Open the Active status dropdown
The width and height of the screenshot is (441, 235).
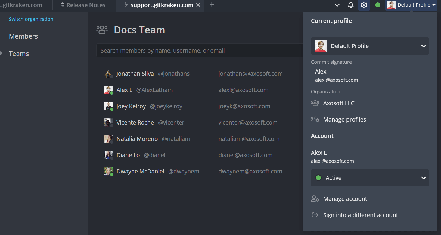pos(370,178)
